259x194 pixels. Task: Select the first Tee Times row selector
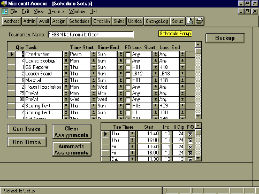click(x=105, y=134)
